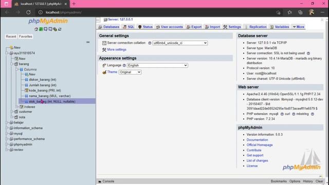Click the site information icon in address bar
This screenshot has height=185, width=329.
(x=40, y=12)
